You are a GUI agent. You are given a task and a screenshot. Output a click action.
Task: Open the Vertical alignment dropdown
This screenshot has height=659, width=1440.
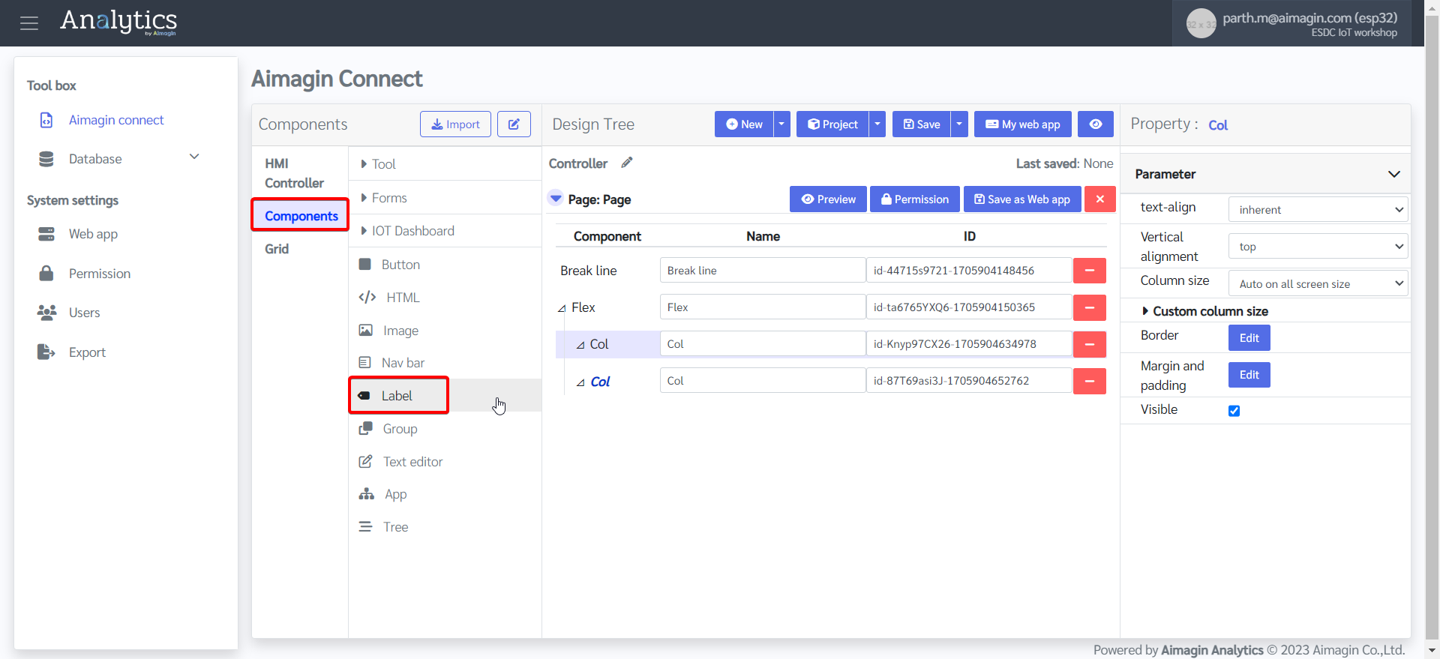(1318, 247)
